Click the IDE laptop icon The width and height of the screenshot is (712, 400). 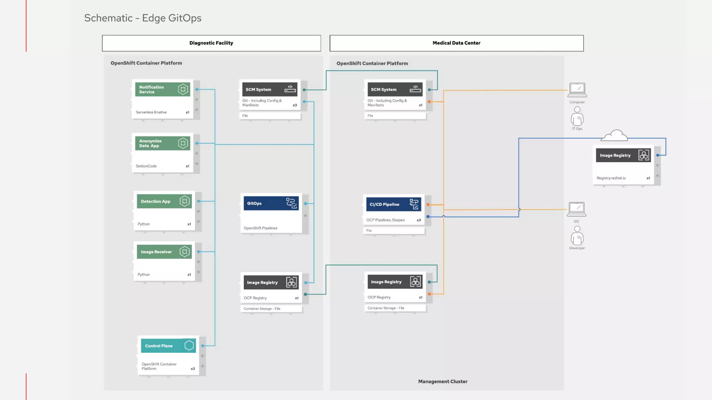(x=577, y=209)
